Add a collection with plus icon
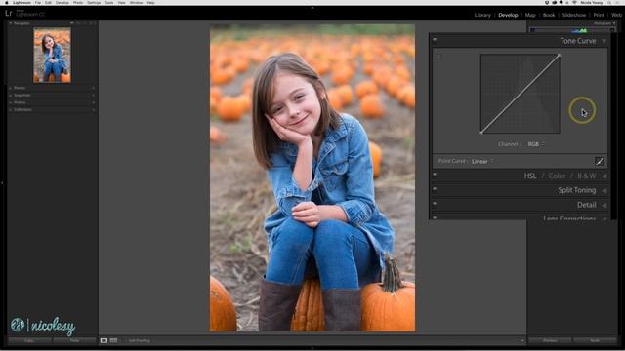Screen dimensions: 625x351 pyautogui.click(x=93, y=109)
